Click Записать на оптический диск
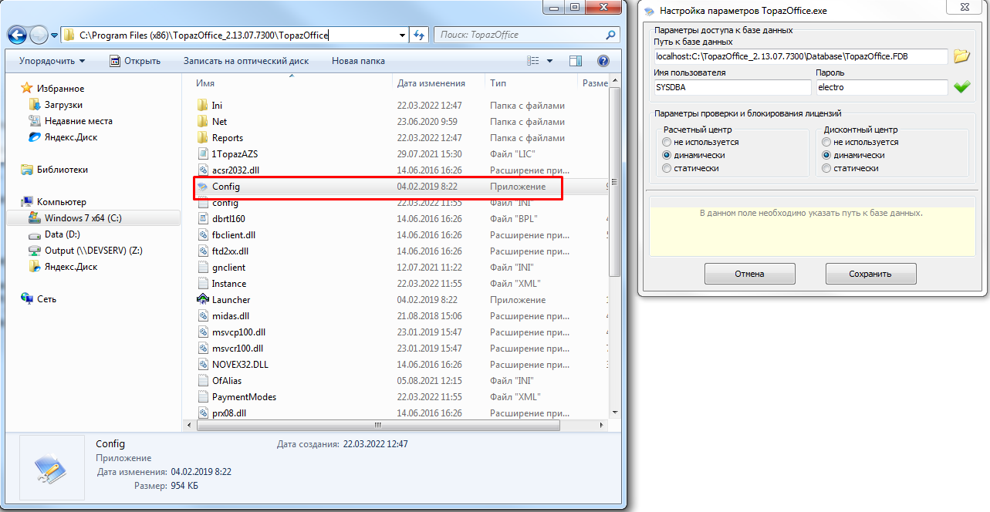The image size is (990, 512). 246,61
